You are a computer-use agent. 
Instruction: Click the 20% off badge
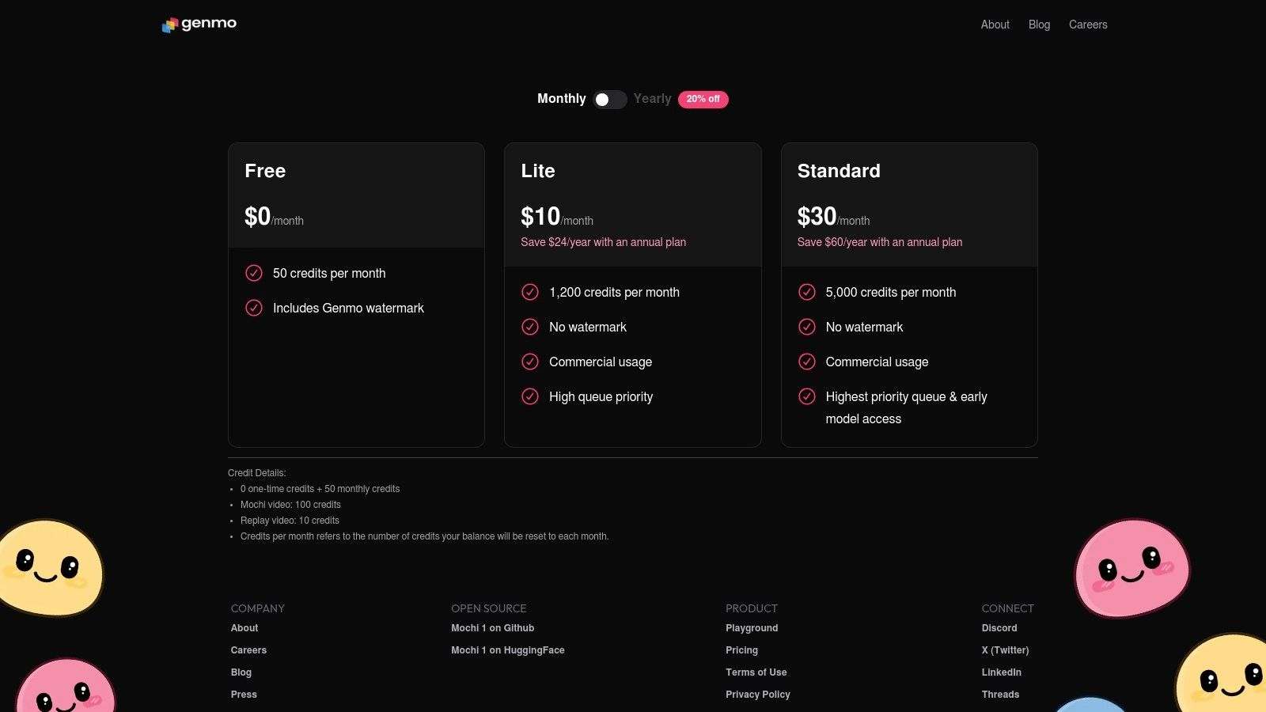(x=703, y=100)
